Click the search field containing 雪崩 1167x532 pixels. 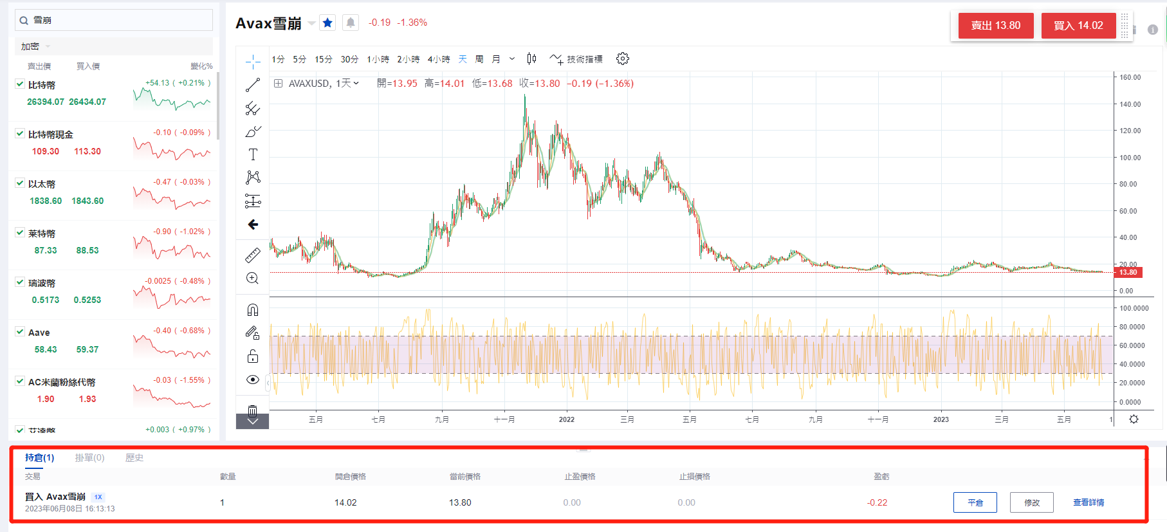click(114, 20)
